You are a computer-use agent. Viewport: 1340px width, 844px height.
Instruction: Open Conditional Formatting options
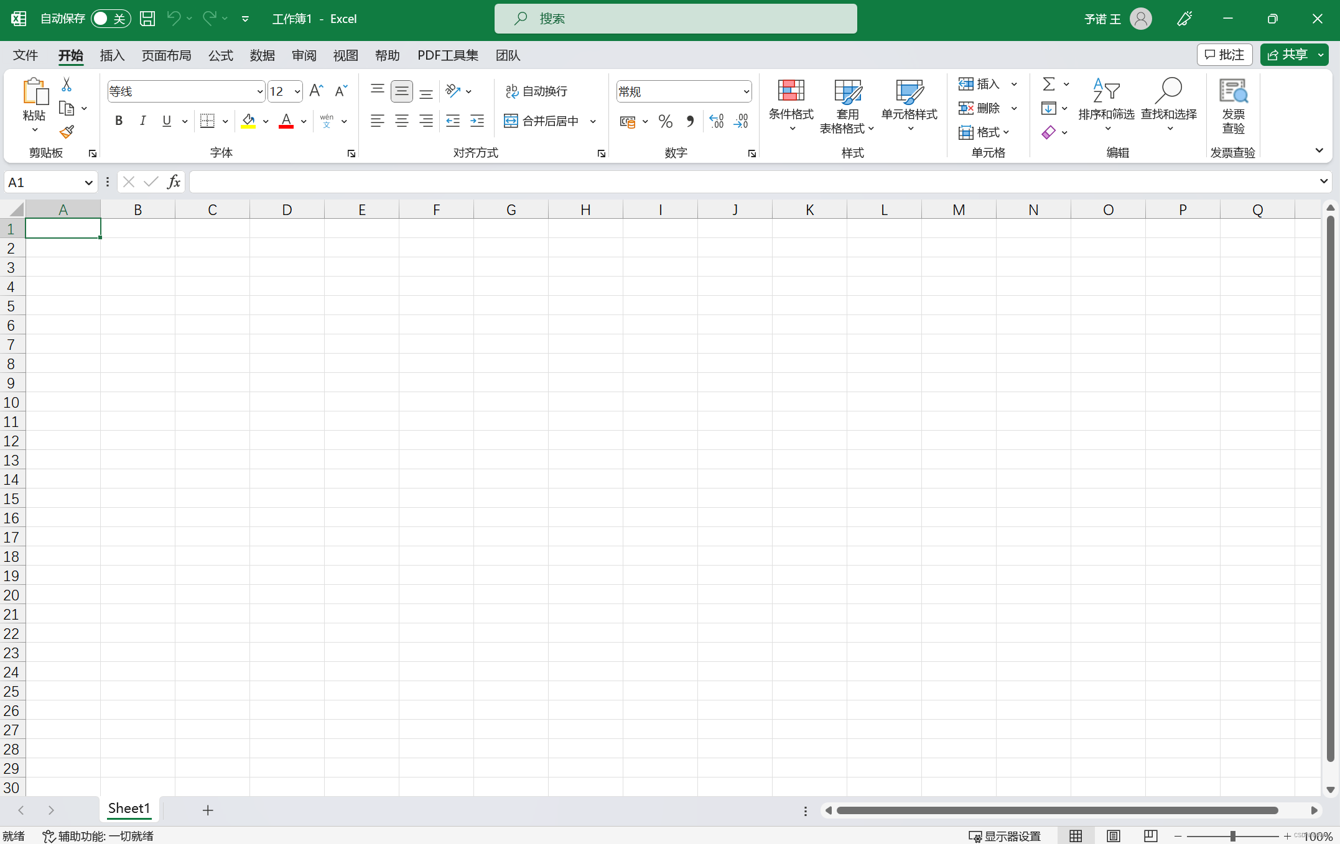click(791, 106)
